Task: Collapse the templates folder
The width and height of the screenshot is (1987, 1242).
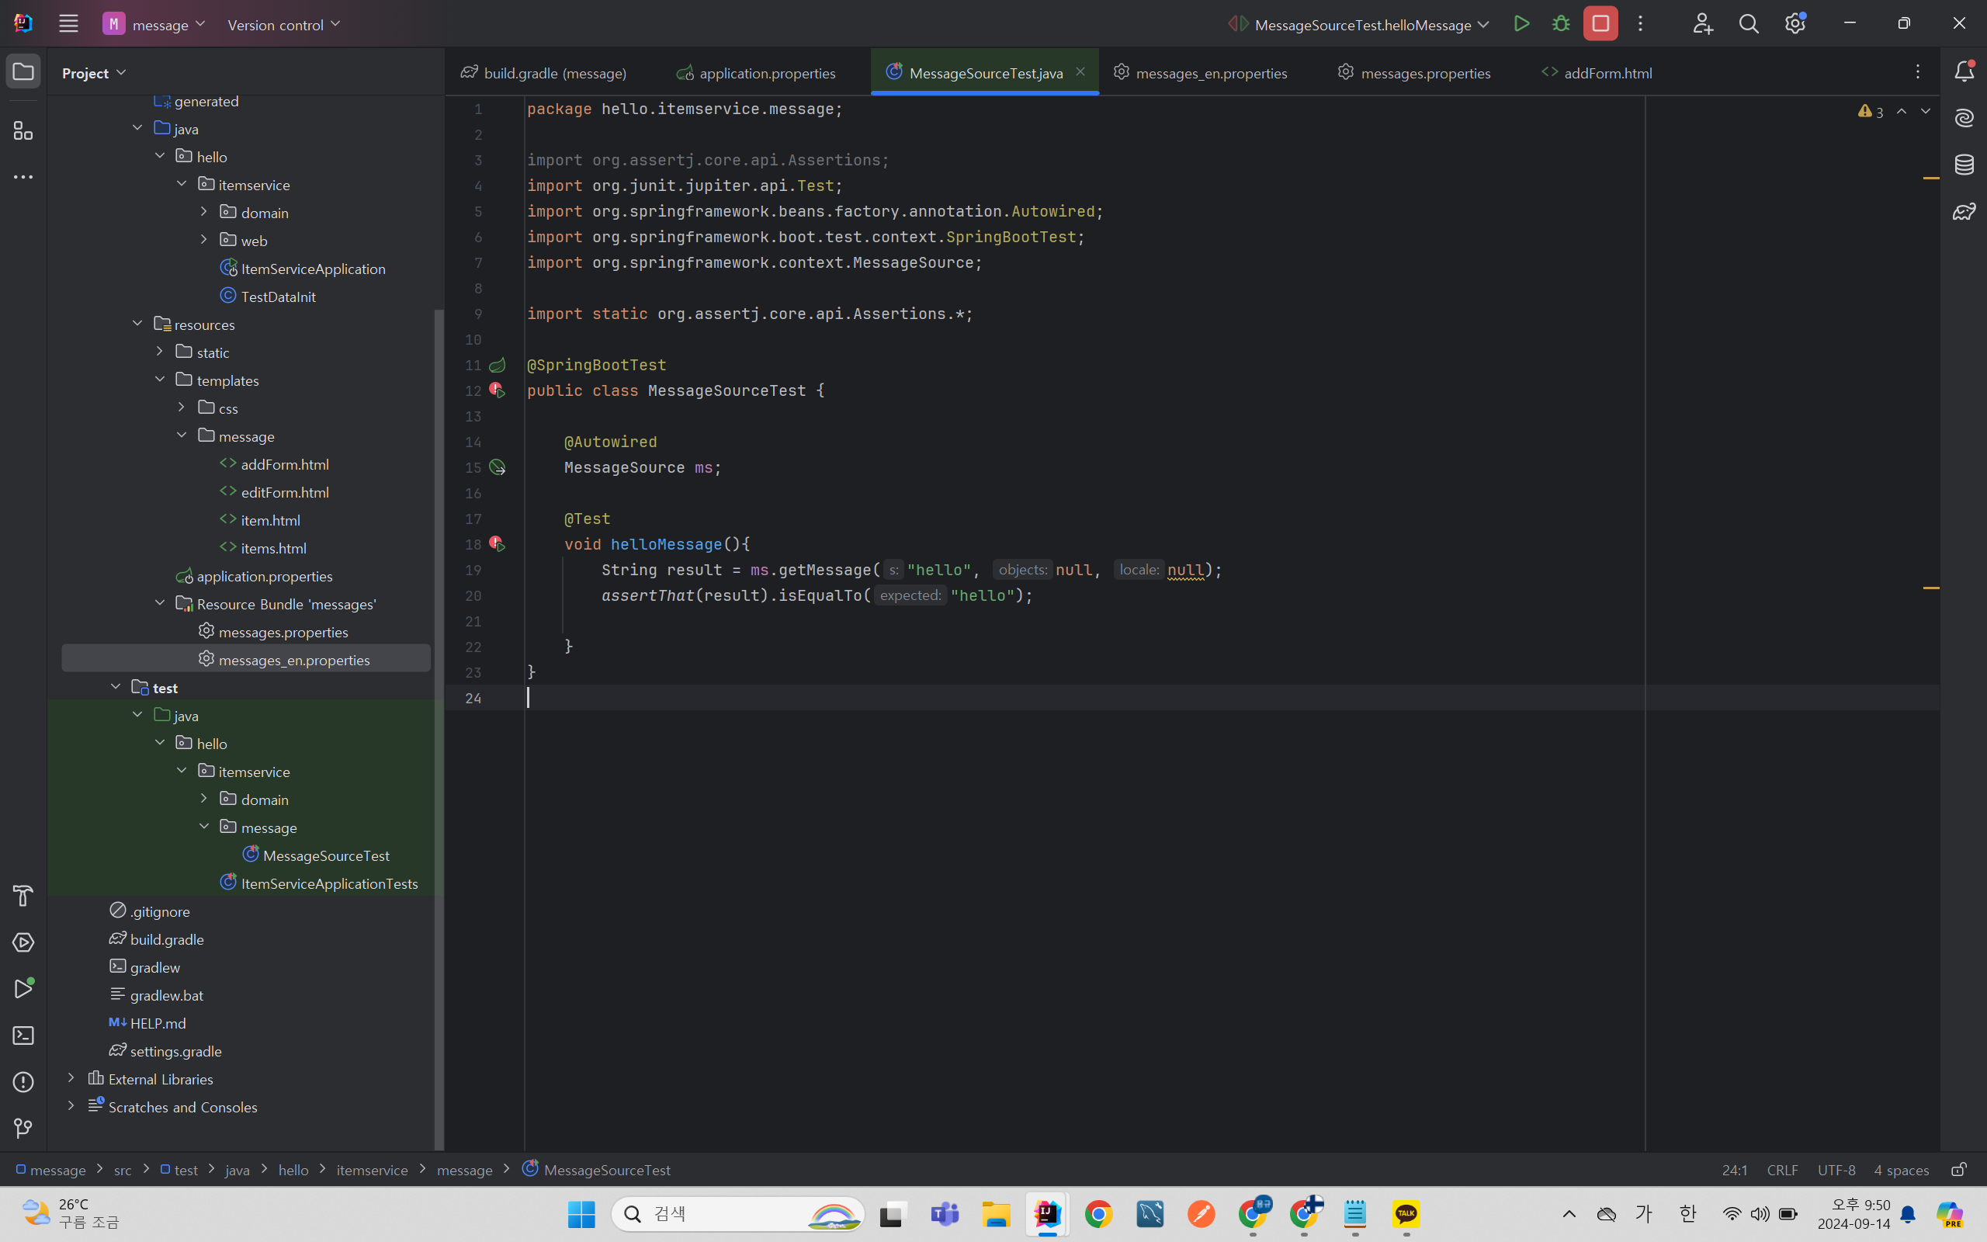Action: (159, 380)
